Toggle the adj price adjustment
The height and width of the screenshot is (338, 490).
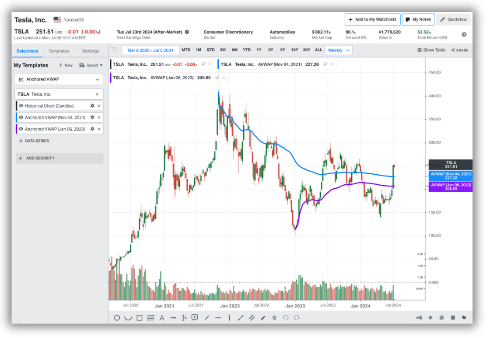click(419, 318)
